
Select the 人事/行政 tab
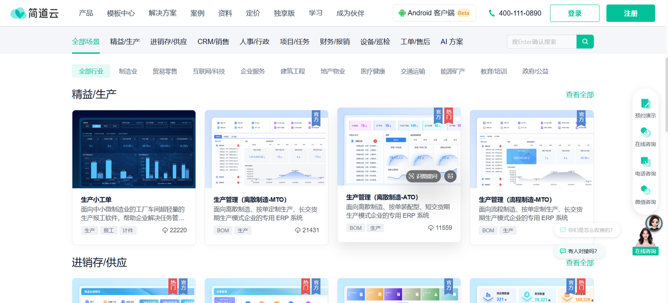click(x=254, y=42)
